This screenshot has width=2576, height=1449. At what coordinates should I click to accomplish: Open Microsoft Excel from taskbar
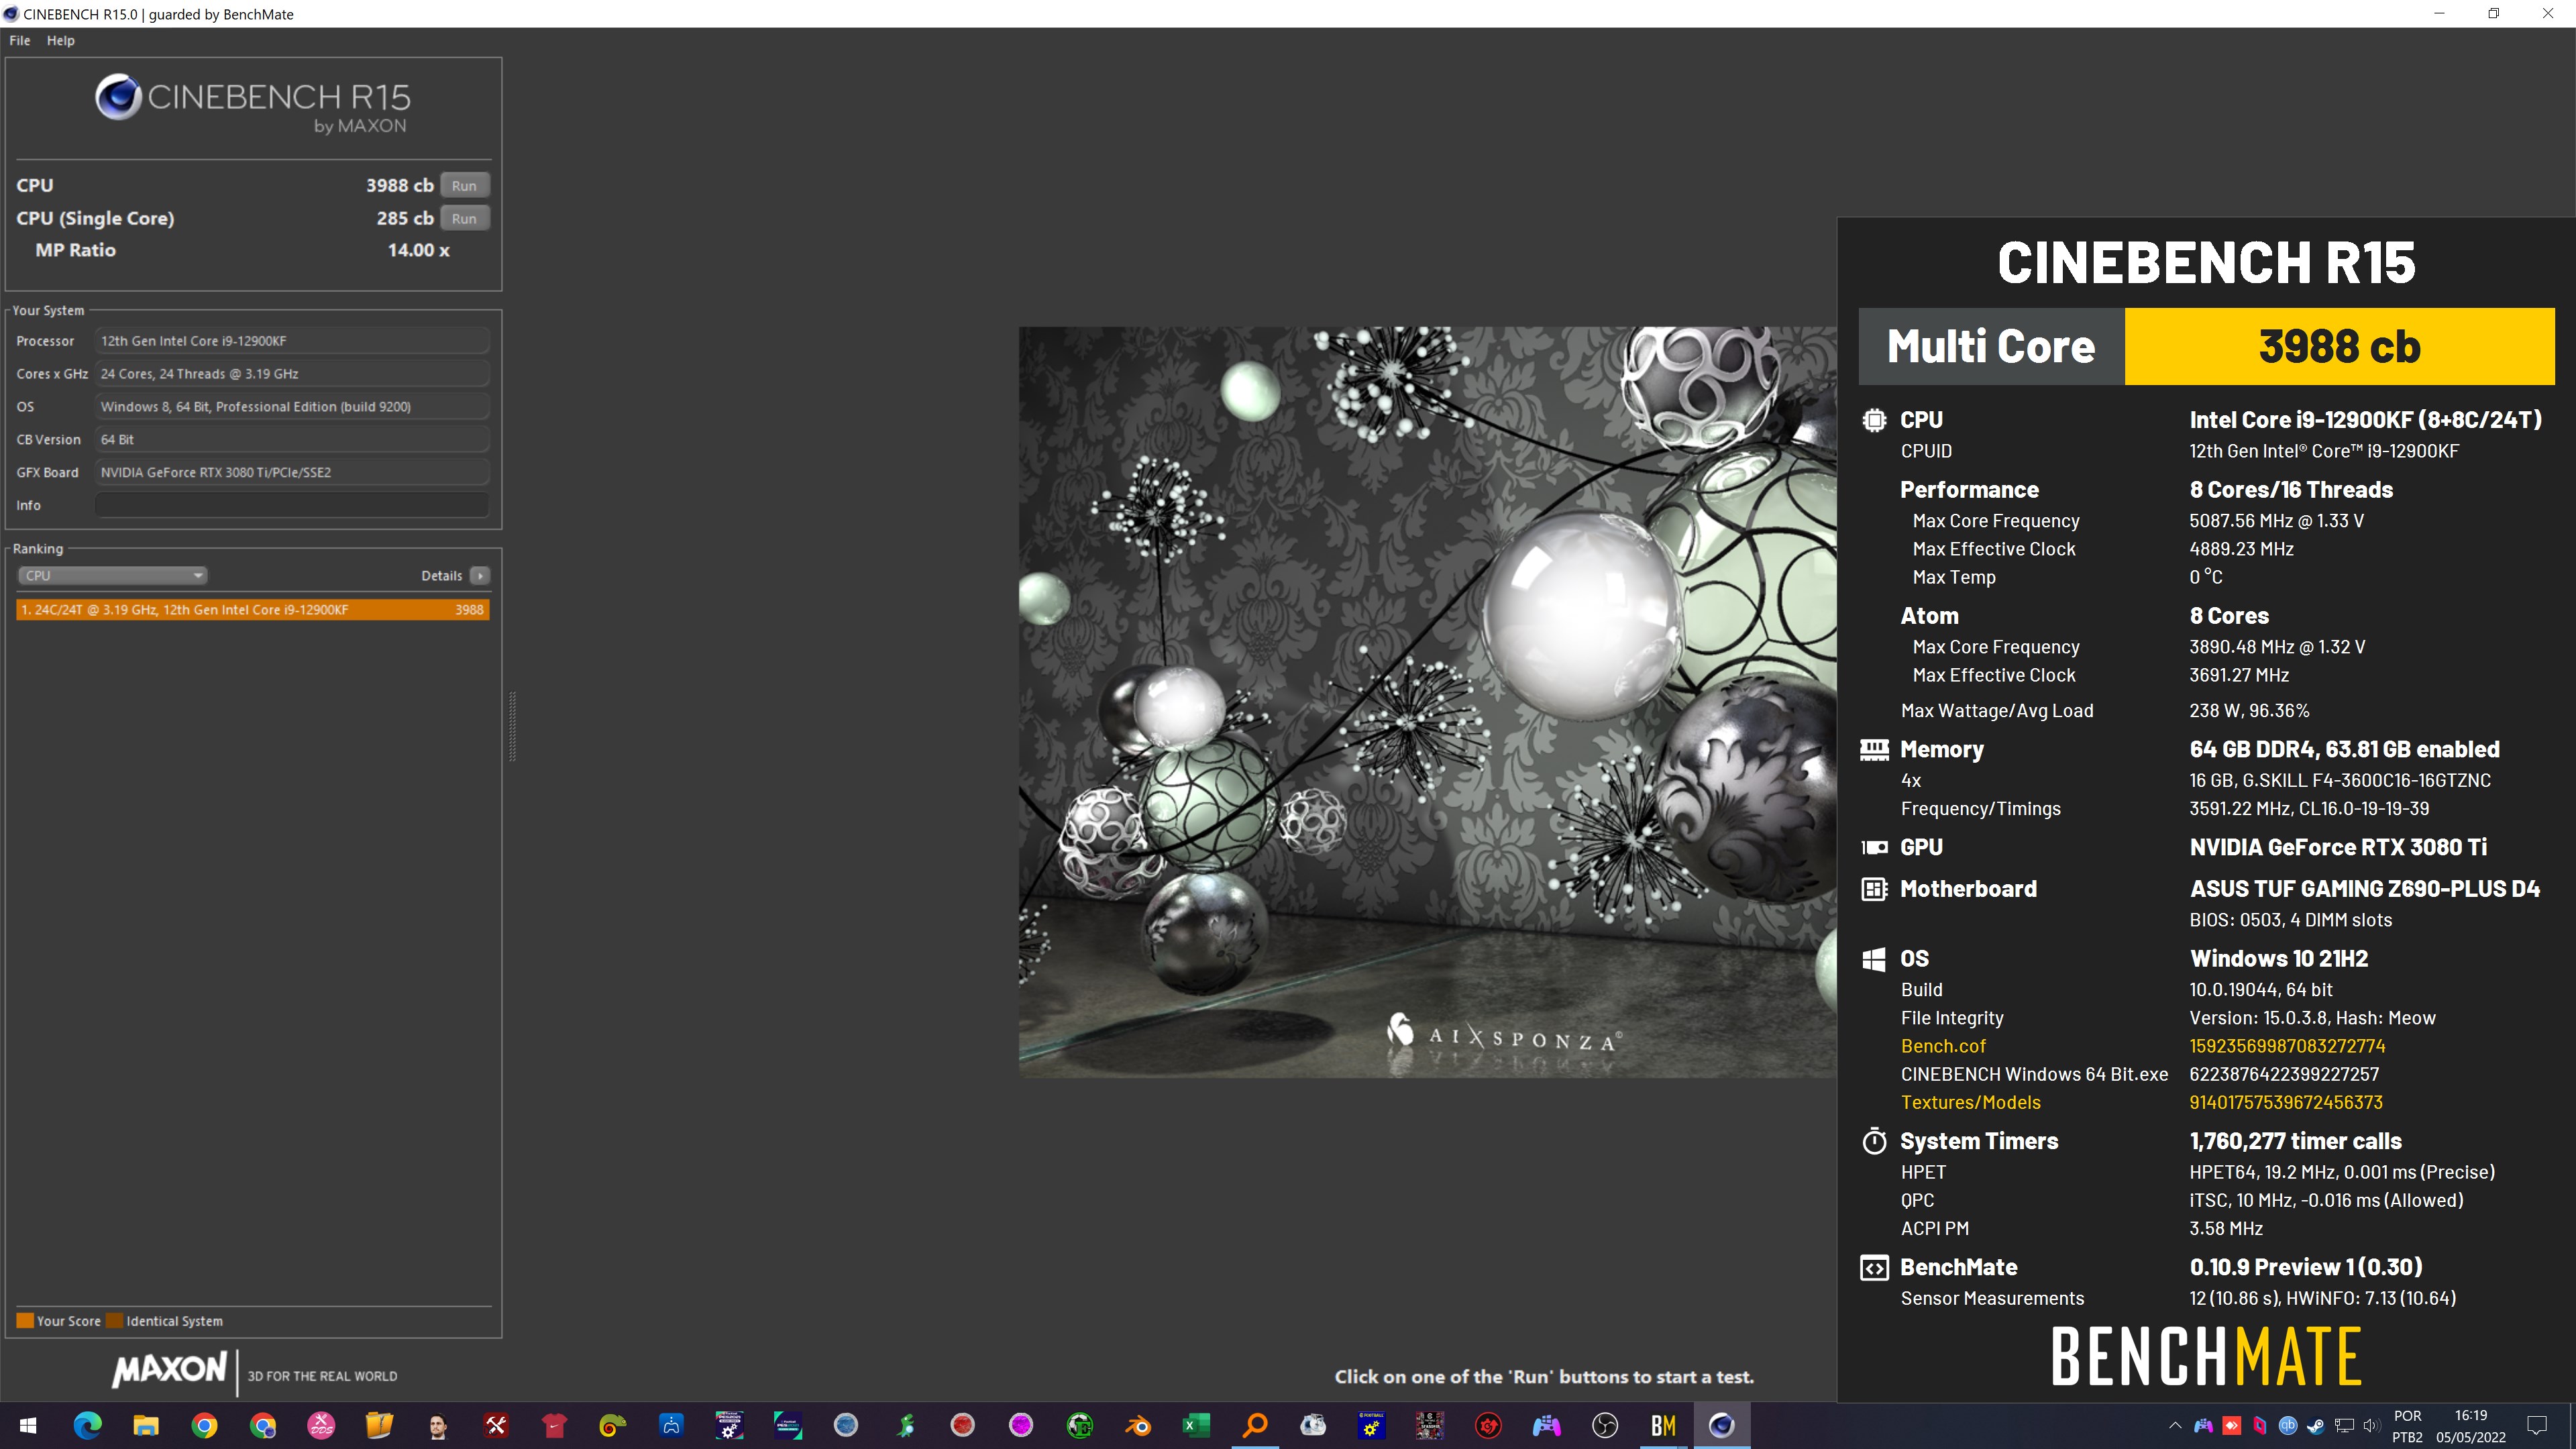coord(1196,1425)
